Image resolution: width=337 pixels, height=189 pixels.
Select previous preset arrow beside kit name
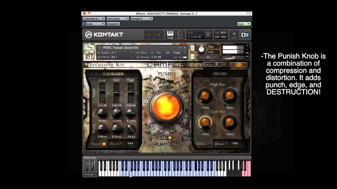pos(180,48)
